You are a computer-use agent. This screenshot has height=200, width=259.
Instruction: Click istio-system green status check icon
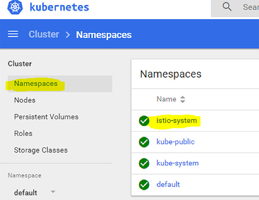[x=144, y=121]
